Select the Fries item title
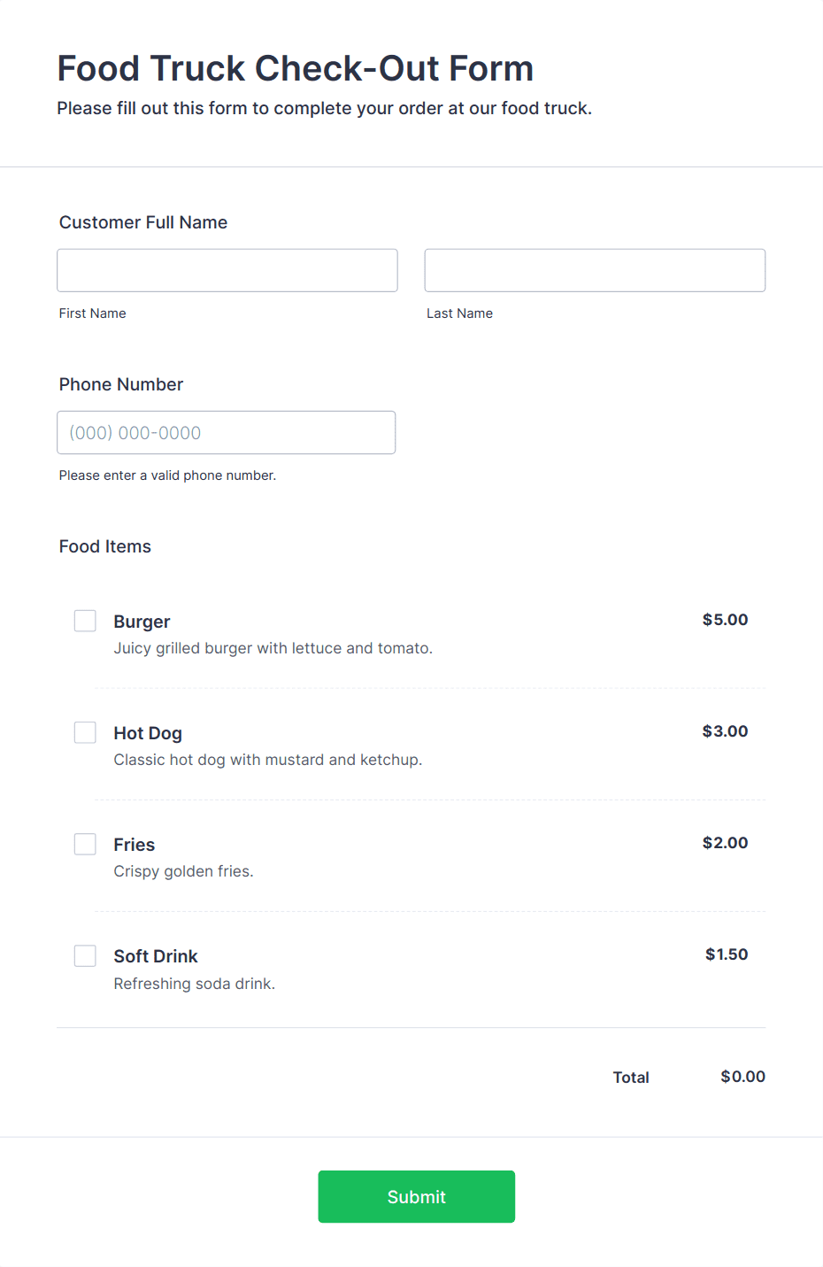Image resolution: width=823 pixels, height=1267 pixels. (x=135, y=845)
